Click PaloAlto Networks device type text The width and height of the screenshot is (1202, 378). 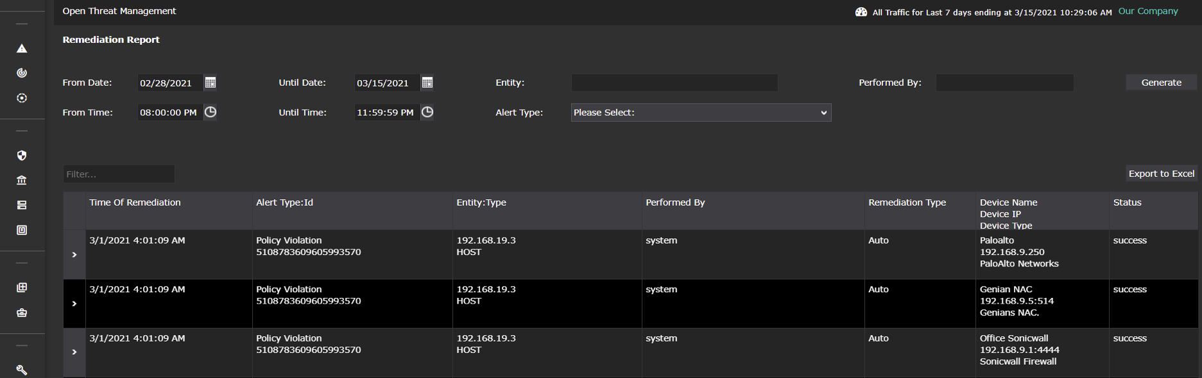1019,263
